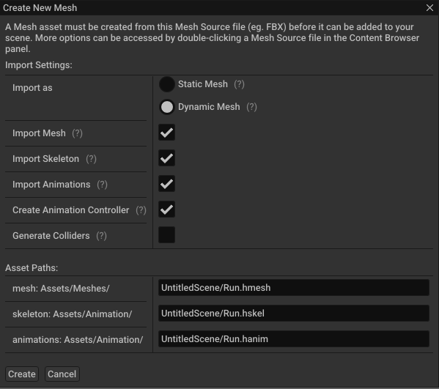The image size is (439, 389).
Task: Click the (?) help next to Import Skeleton
Action: click(92, 159)
